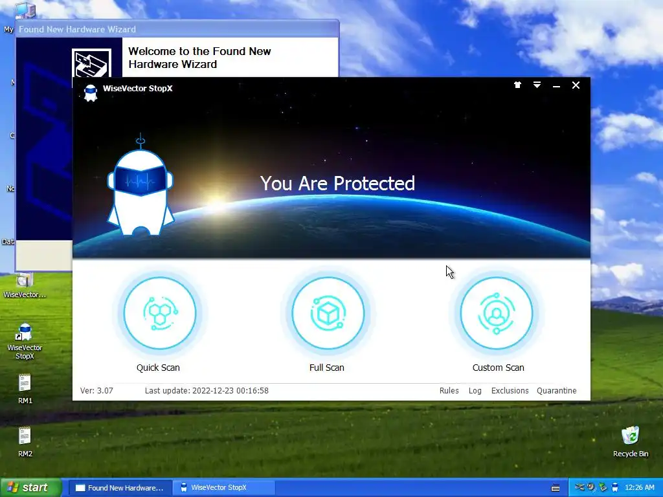Open the Quarantine link
Viewport: 663px width, 497px height.
(x=556, y=390)
